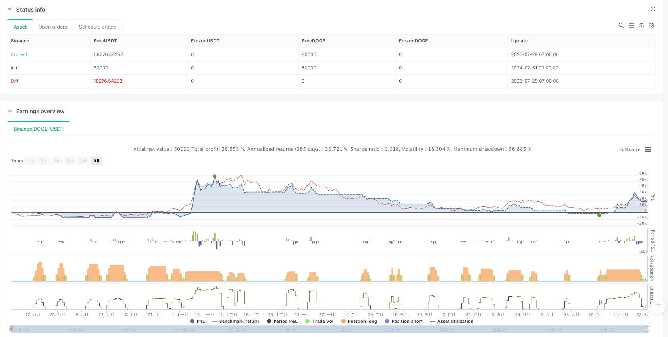Switch to the Schedule orders tab

coord(98,27)
